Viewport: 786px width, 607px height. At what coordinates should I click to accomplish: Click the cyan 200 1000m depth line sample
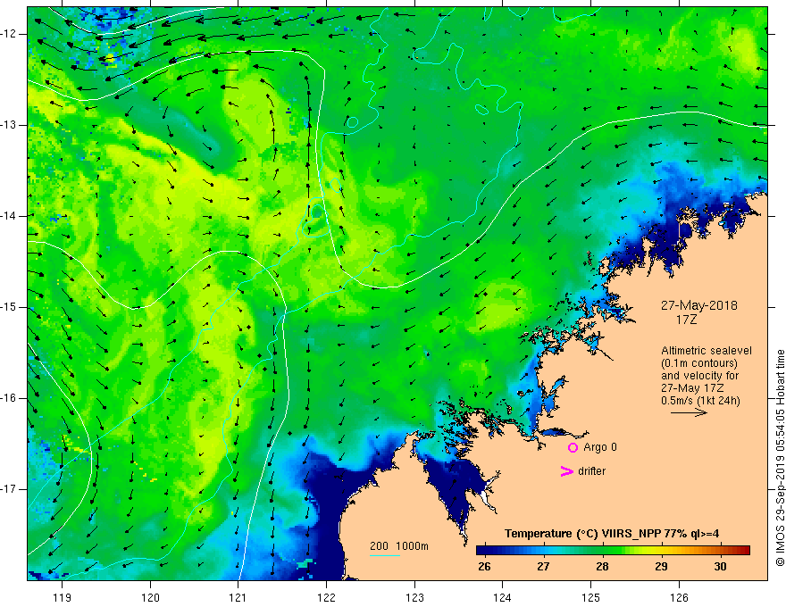point(385,555)
